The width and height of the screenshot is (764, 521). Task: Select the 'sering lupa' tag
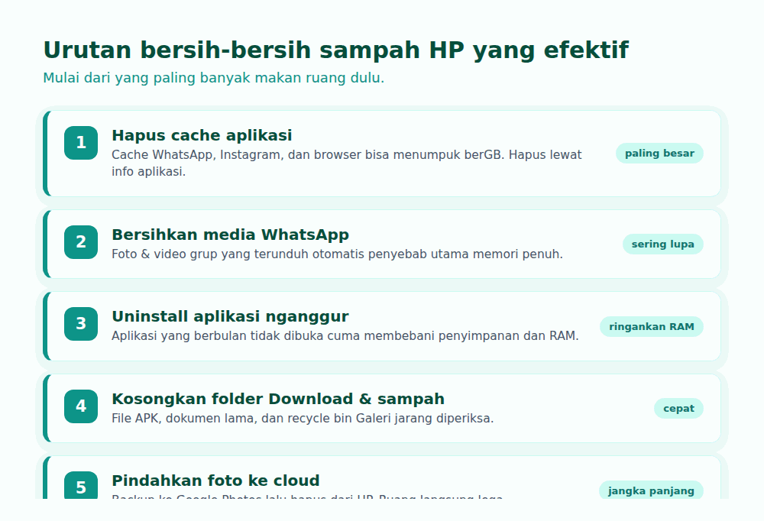point(663,244)
